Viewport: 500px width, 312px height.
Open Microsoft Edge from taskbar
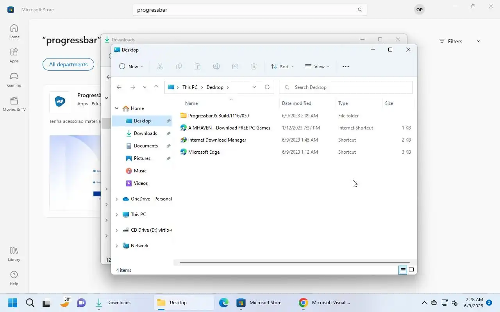tap(223, 303)
